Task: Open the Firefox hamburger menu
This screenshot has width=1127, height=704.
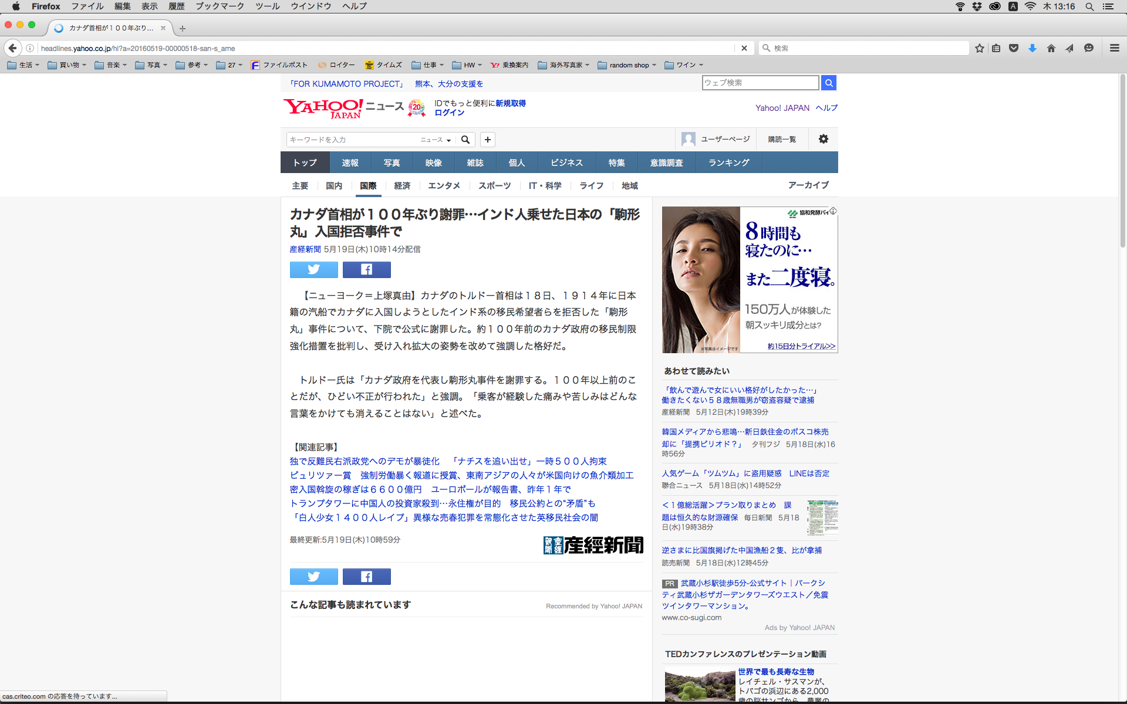Action: point(1114,48)
